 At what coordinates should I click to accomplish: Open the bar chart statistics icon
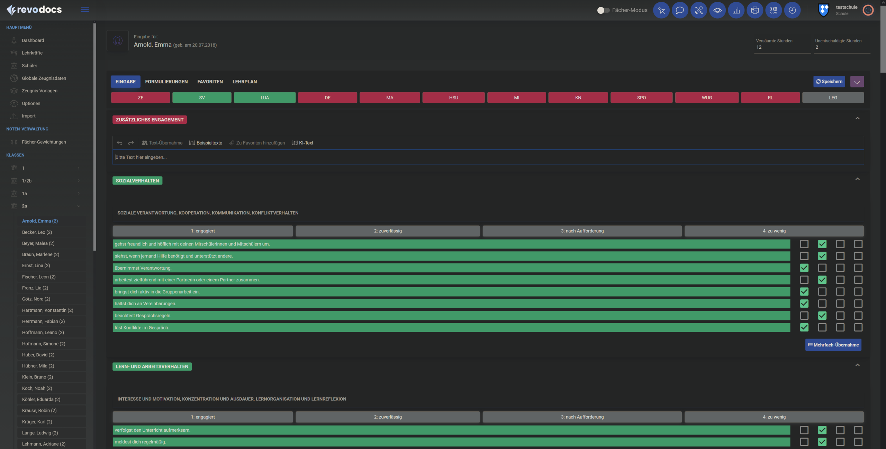tap(736, 10)
